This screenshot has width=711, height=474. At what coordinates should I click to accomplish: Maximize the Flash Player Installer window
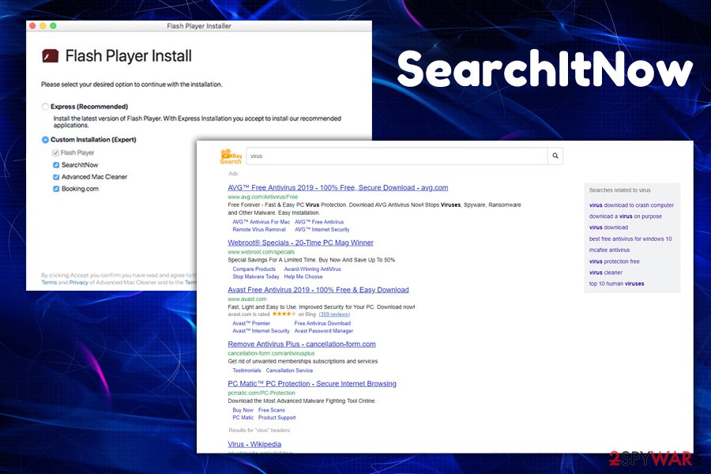pos(53,26)
